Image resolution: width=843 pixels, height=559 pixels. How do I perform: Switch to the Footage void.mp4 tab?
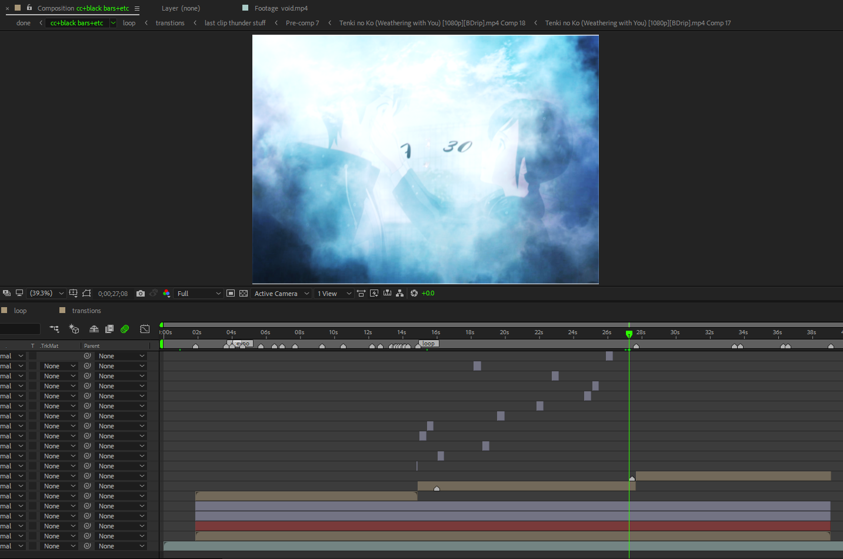(x=281, y=8)
